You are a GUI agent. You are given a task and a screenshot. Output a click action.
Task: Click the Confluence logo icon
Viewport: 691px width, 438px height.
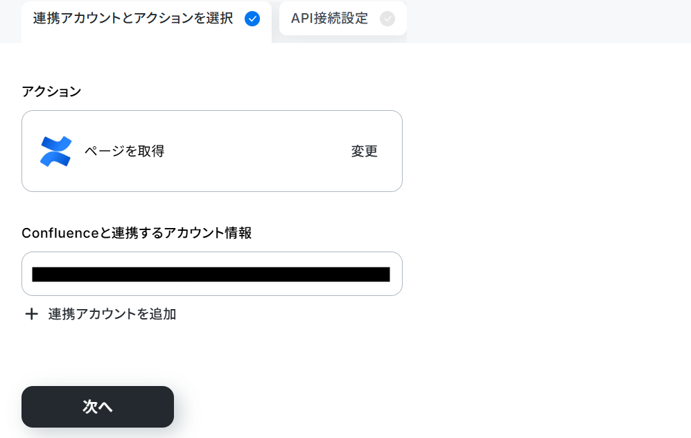pos(55,151)
